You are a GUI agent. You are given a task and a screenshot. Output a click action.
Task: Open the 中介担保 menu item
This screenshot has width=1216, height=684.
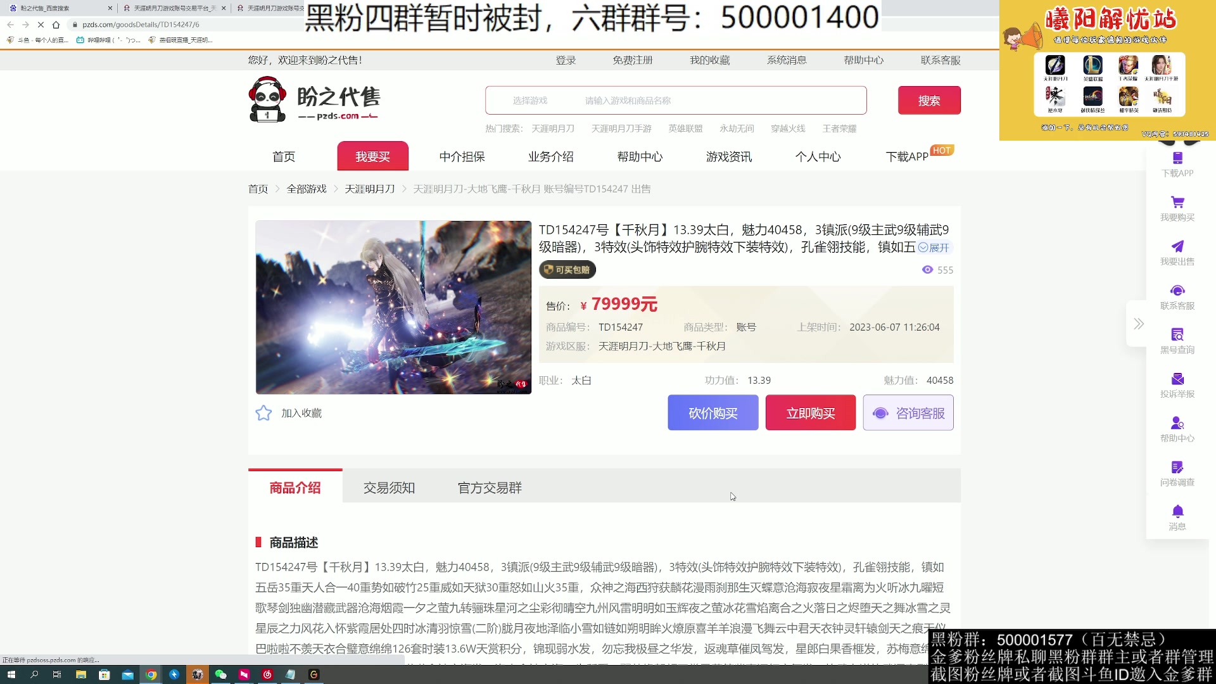[462, 156]
